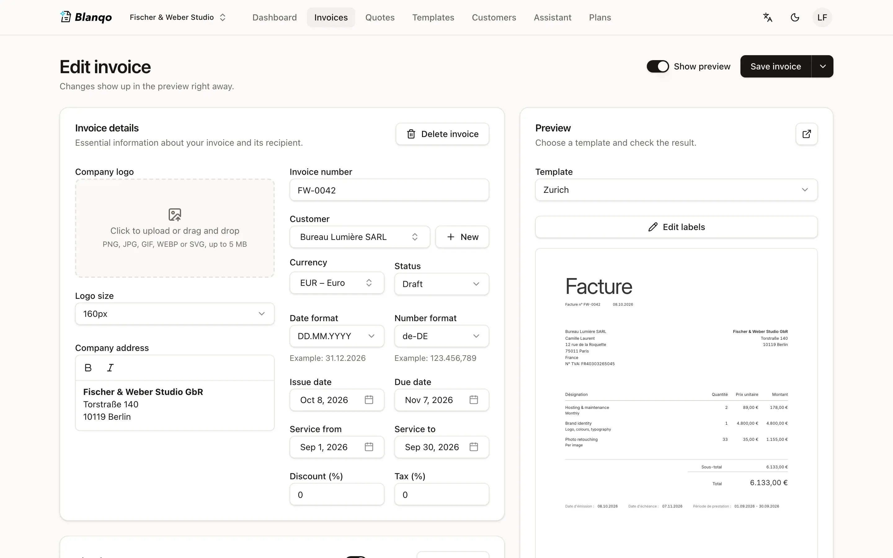The width and height of the screenshot is (893, 558).
Task: Click the total '6.133,00 €' in preview
Action: coord(769,483)
